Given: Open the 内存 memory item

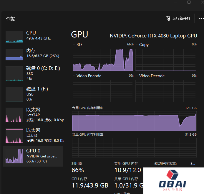Looking at the screenshot, I should click(33, 54).
